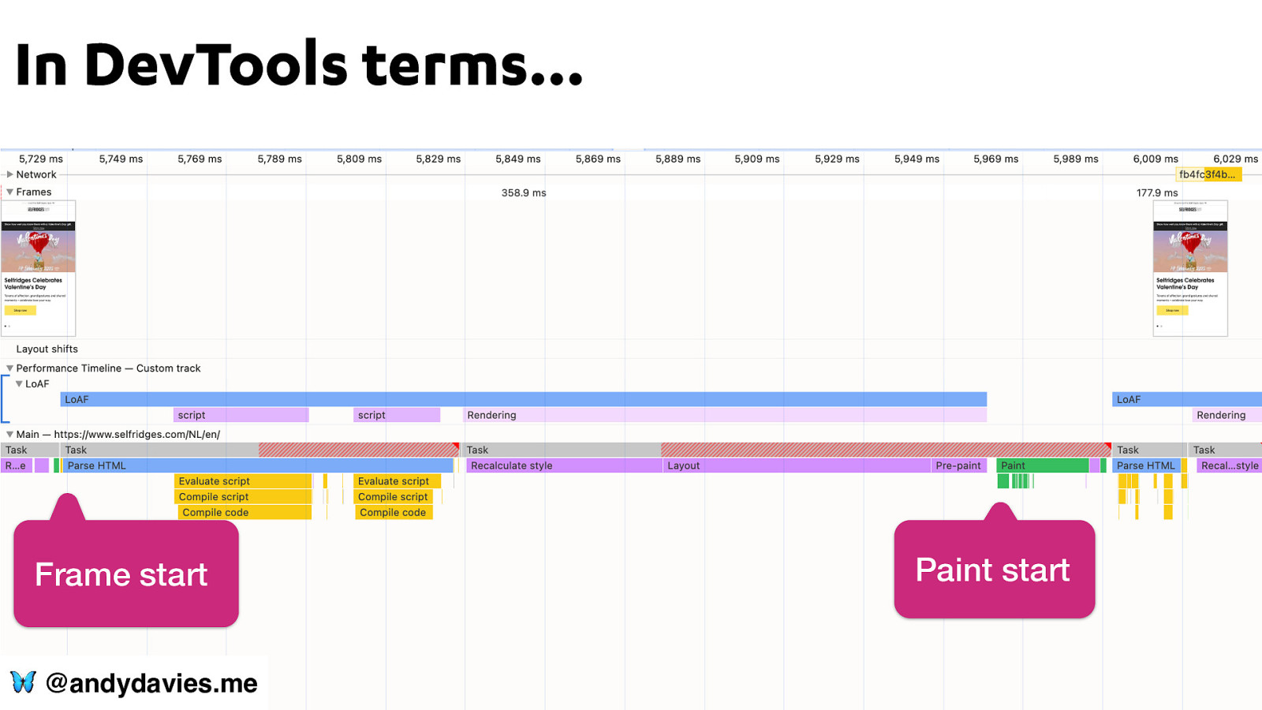Viewport: 1262px width, 710px height.
Task: Select the Layout event block
Action: pyautogui.click(x=797, y=466)
